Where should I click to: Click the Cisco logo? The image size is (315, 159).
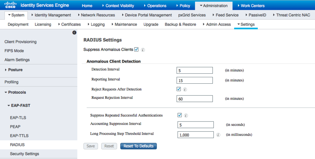click(x=10, y=5)
